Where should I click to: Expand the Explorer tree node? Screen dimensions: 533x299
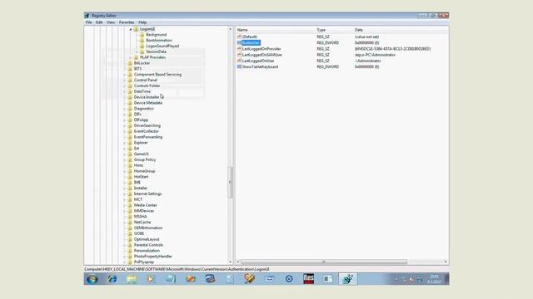(x=124, y=143)
